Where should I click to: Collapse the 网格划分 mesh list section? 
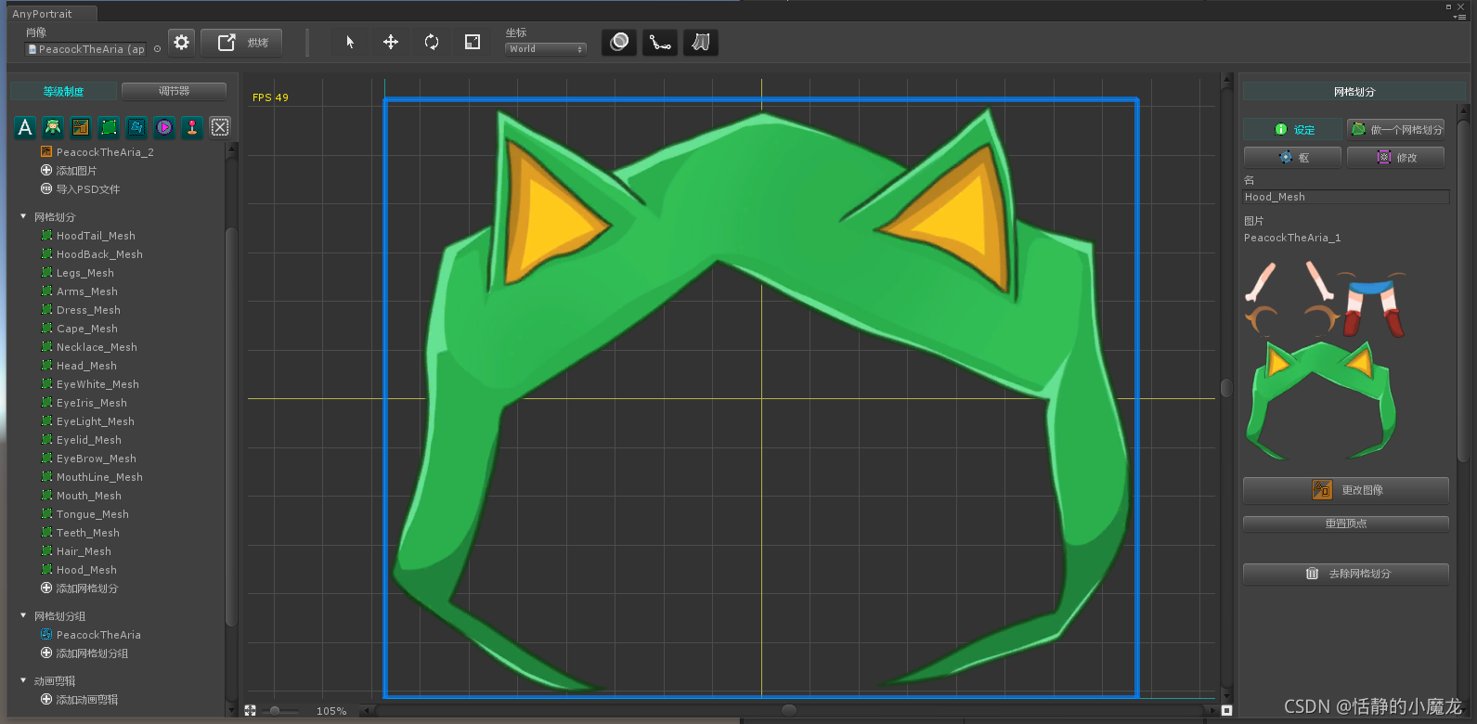click(23, 216)
